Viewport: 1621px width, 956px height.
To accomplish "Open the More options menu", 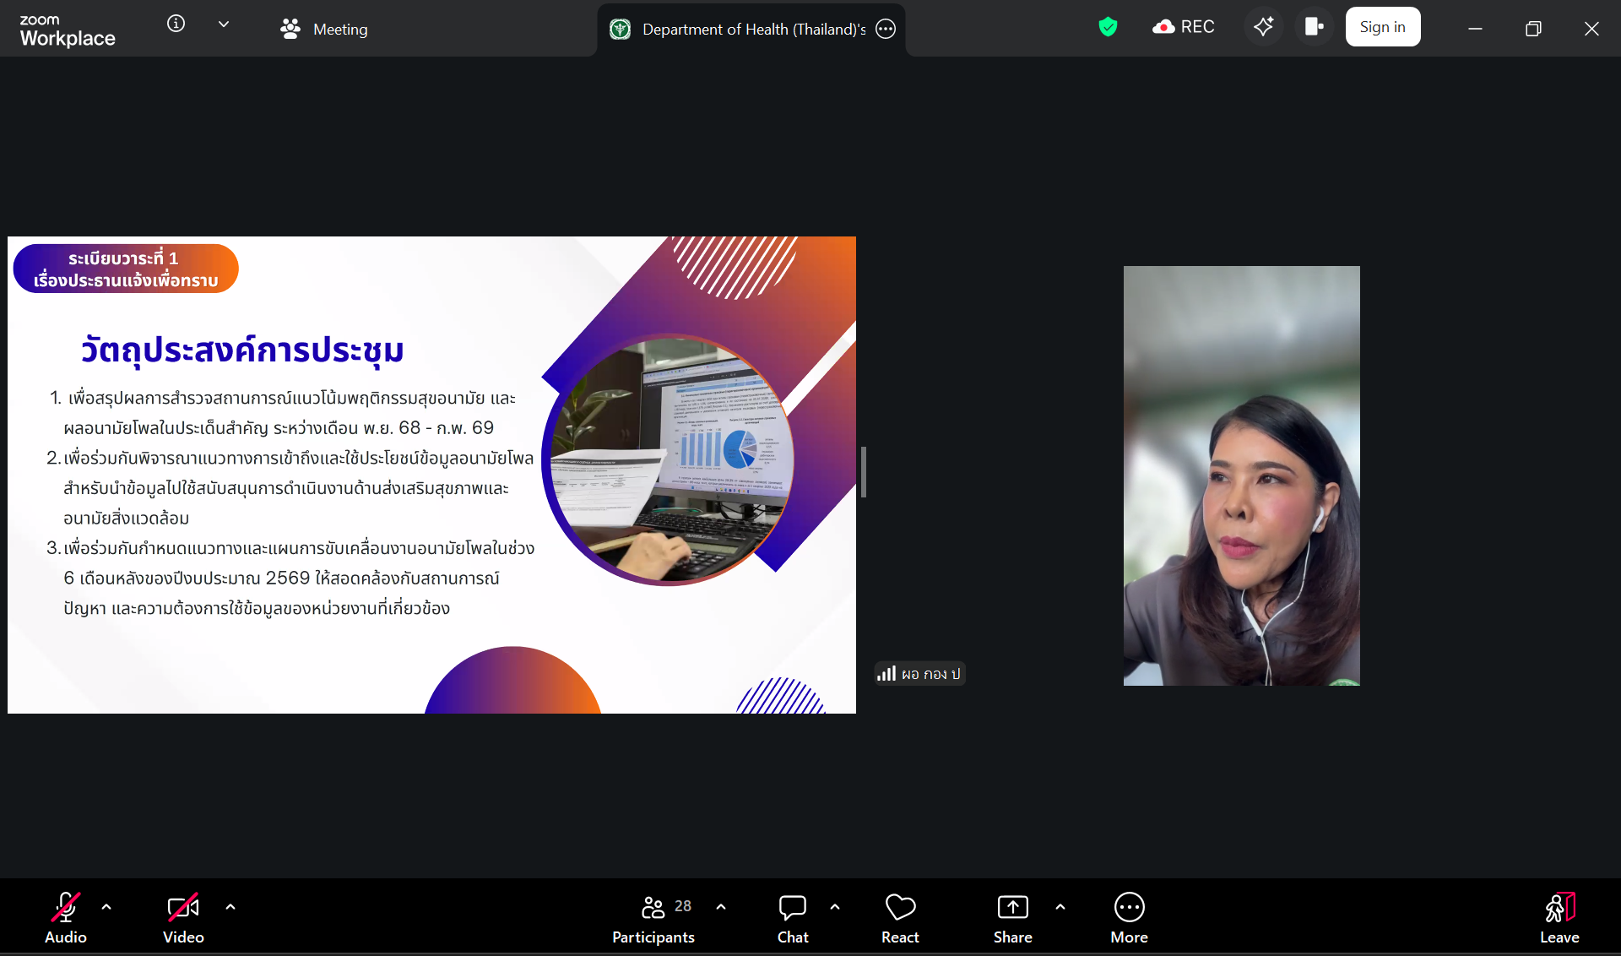I will tap(1129, 918).
